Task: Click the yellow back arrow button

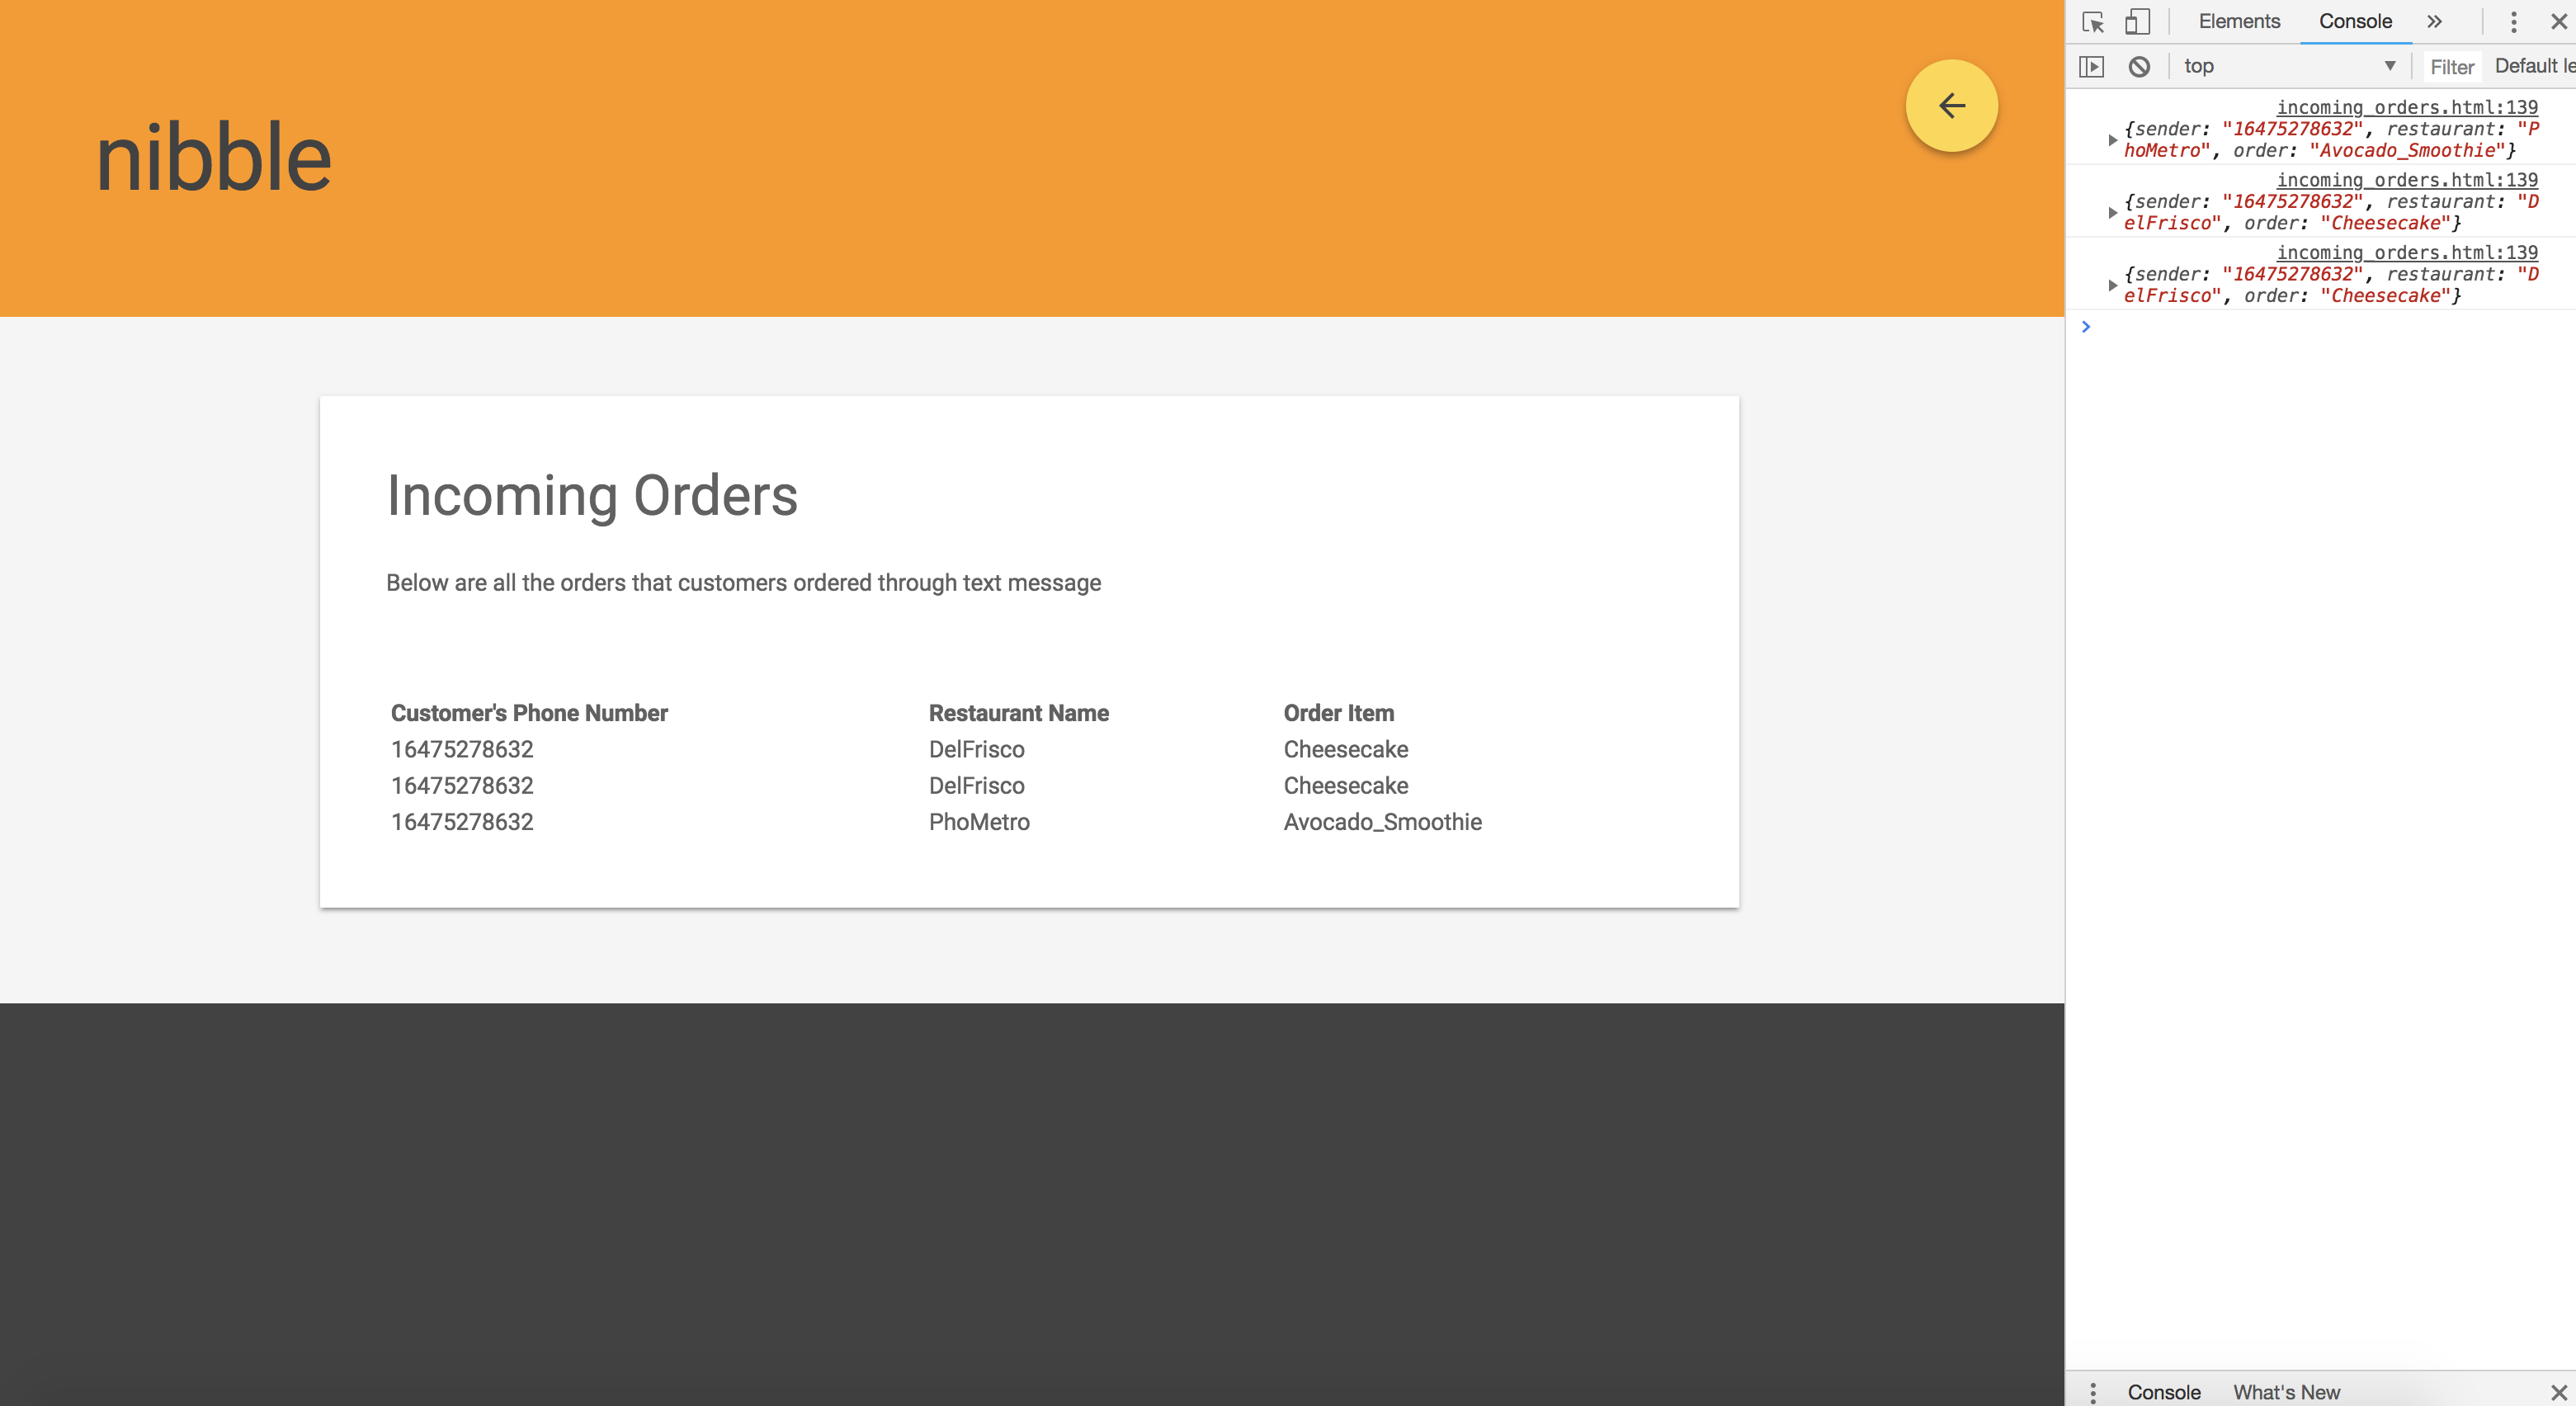Action: [1951, 106]
